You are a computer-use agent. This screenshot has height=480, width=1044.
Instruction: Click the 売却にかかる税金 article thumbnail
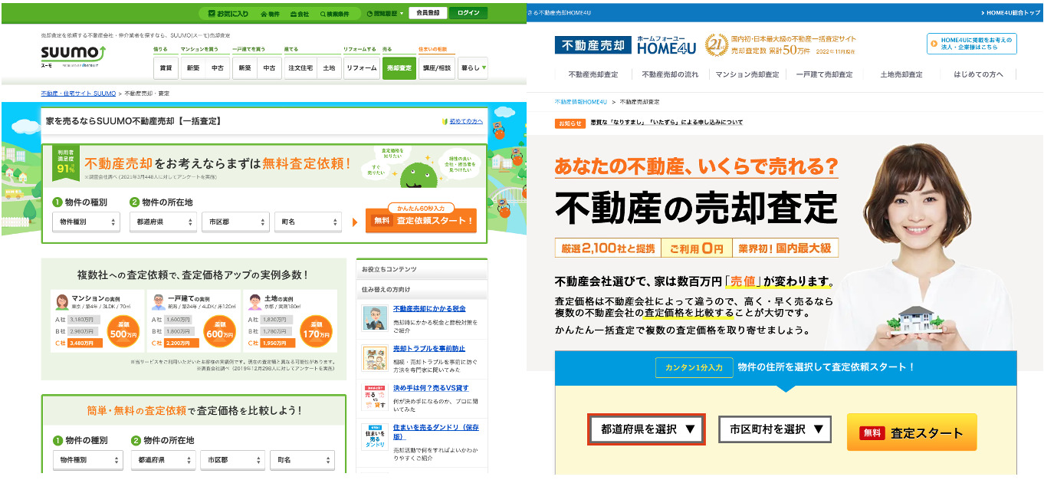tap(375, 317)
